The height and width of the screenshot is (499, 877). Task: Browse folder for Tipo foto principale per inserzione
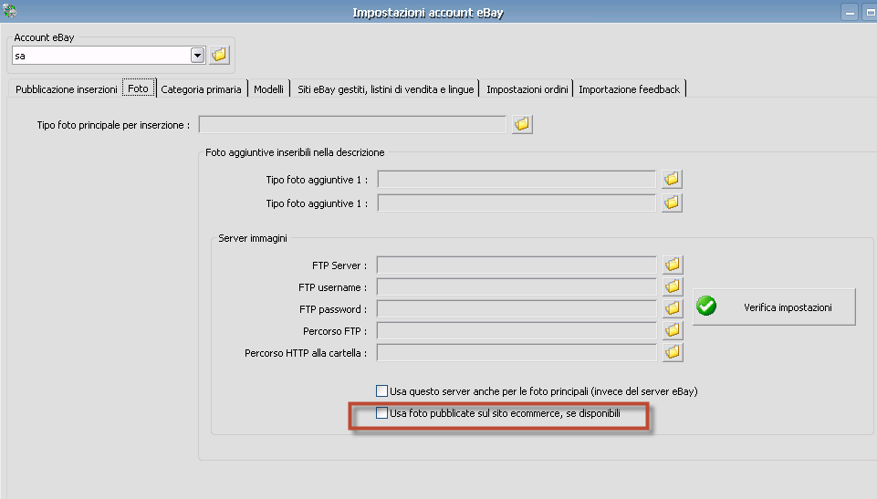(x=522, y=124)
